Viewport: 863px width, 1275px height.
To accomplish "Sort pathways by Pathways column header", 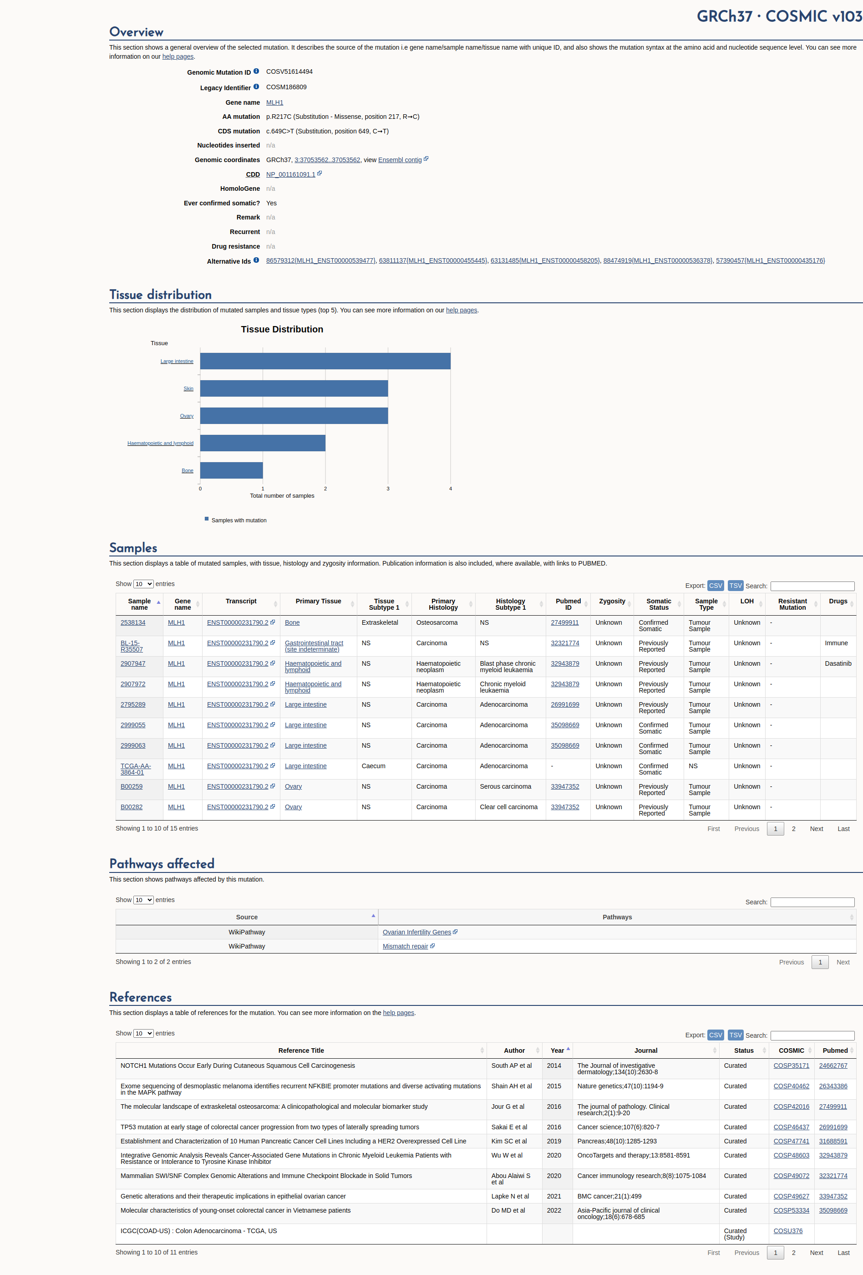I will [617, 917].
